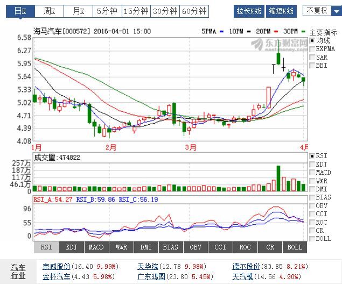Viewport: 342px width, 285px height.
Task: Click the tallest green volume bar
Action: [x=278, y=179]
